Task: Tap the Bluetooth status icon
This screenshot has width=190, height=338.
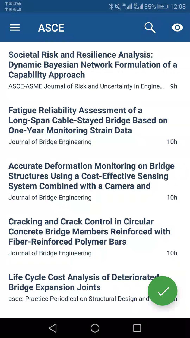Action: (x=111, y=7)
